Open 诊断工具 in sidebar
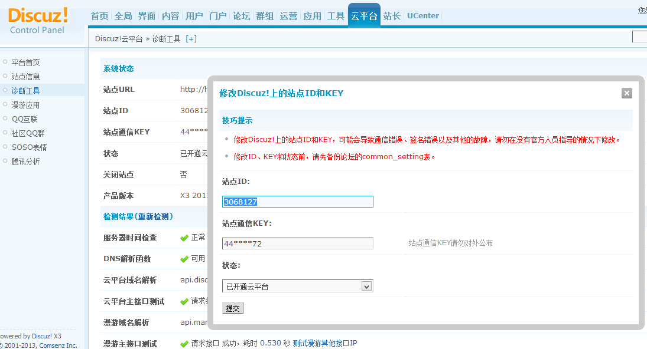Image resolution: width=647 pixels, height=349 pixels. point(25,91)
